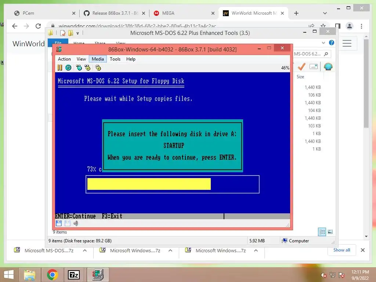The height and width of the screenshot is (282, 376).
Task: Switch Explorer to details view icon
Action: tap(322, 232)
